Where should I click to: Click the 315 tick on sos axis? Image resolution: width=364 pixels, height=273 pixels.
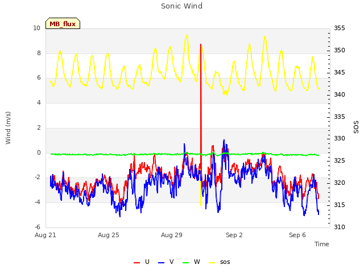(340, 205)
